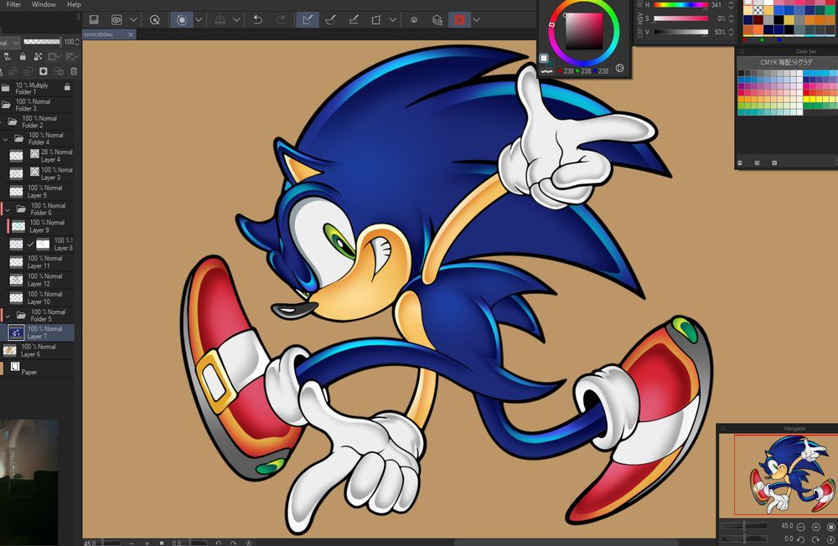
Task: Select the main color chip below wheel
Action: pyautogui.click(x=544, y=58)
